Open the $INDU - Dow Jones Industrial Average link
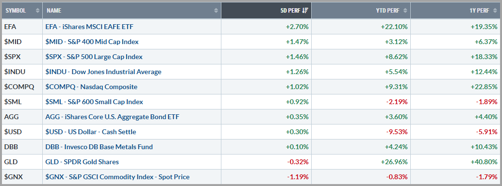Screen dimensions: 502x186 103,72
